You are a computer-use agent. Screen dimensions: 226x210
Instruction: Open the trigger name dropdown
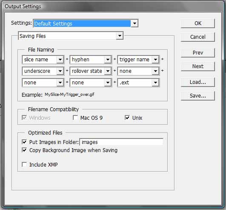point(138,60)
